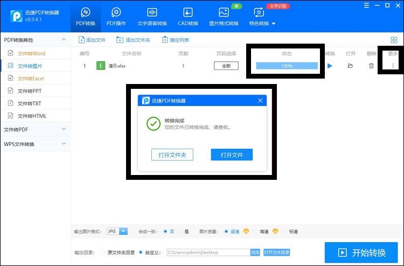Image resolution: width=404 pixels, height=266 pixels.
Task: Click the Excel file icon for 演示.xlsx
Action: pyautogui.click(x=101, y=66)
